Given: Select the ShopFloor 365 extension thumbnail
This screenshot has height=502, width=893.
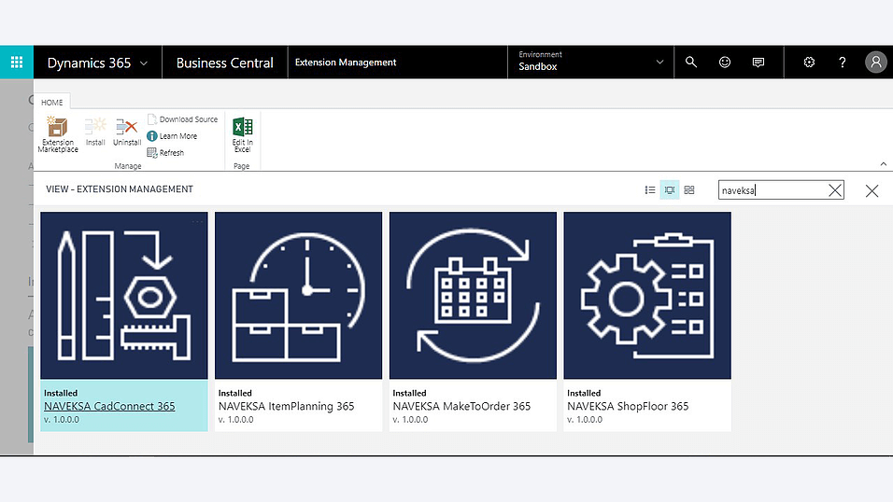Looking at the screenshot, I should (x=647, y=296).
